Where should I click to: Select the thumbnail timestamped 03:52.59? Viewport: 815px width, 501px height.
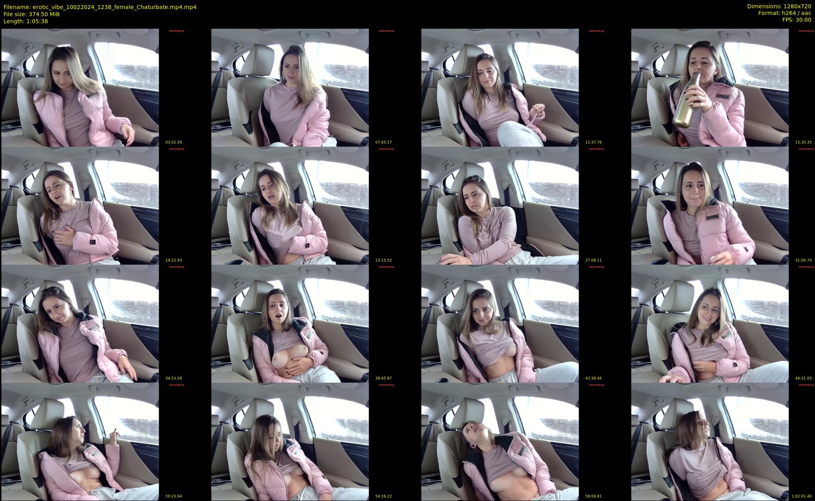click(x=80, y=87)
